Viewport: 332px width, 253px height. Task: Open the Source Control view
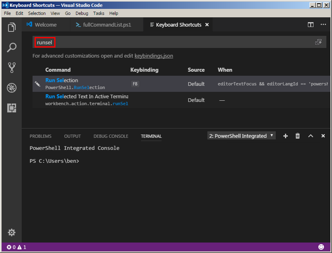[12, 68]
